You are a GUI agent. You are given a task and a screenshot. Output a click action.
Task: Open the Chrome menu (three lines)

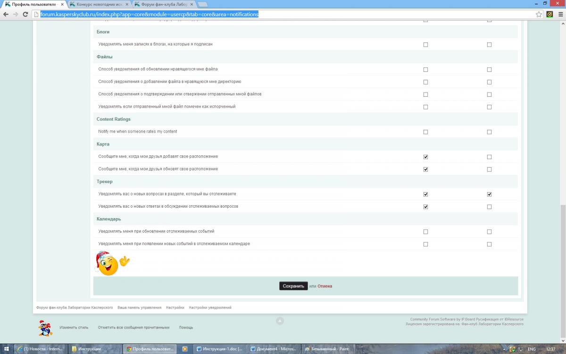pos(560,15)
